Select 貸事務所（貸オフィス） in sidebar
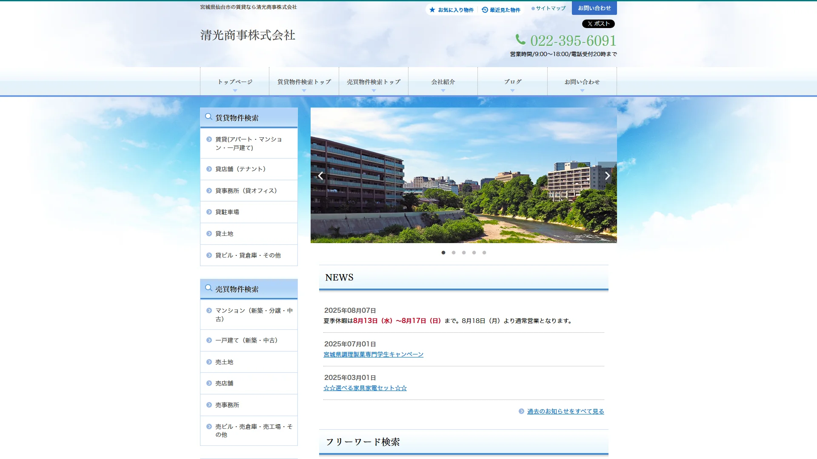 (x=249, y=191)
